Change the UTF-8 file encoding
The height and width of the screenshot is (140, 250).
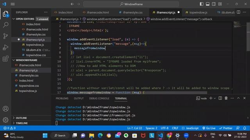click(164, 128)
